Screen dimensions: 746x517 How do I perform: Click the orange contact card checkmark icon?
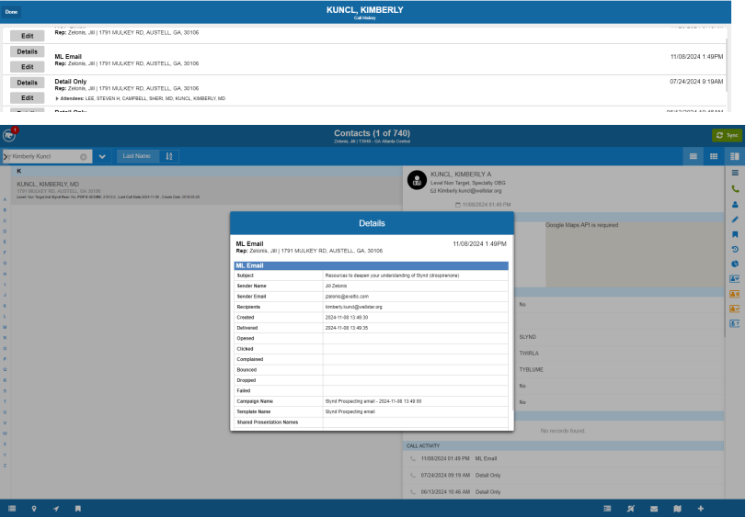735,309
